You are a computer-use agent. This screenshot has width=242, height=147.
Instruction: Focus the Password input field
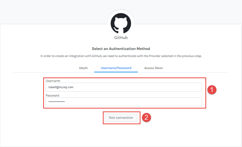[124, 102]
